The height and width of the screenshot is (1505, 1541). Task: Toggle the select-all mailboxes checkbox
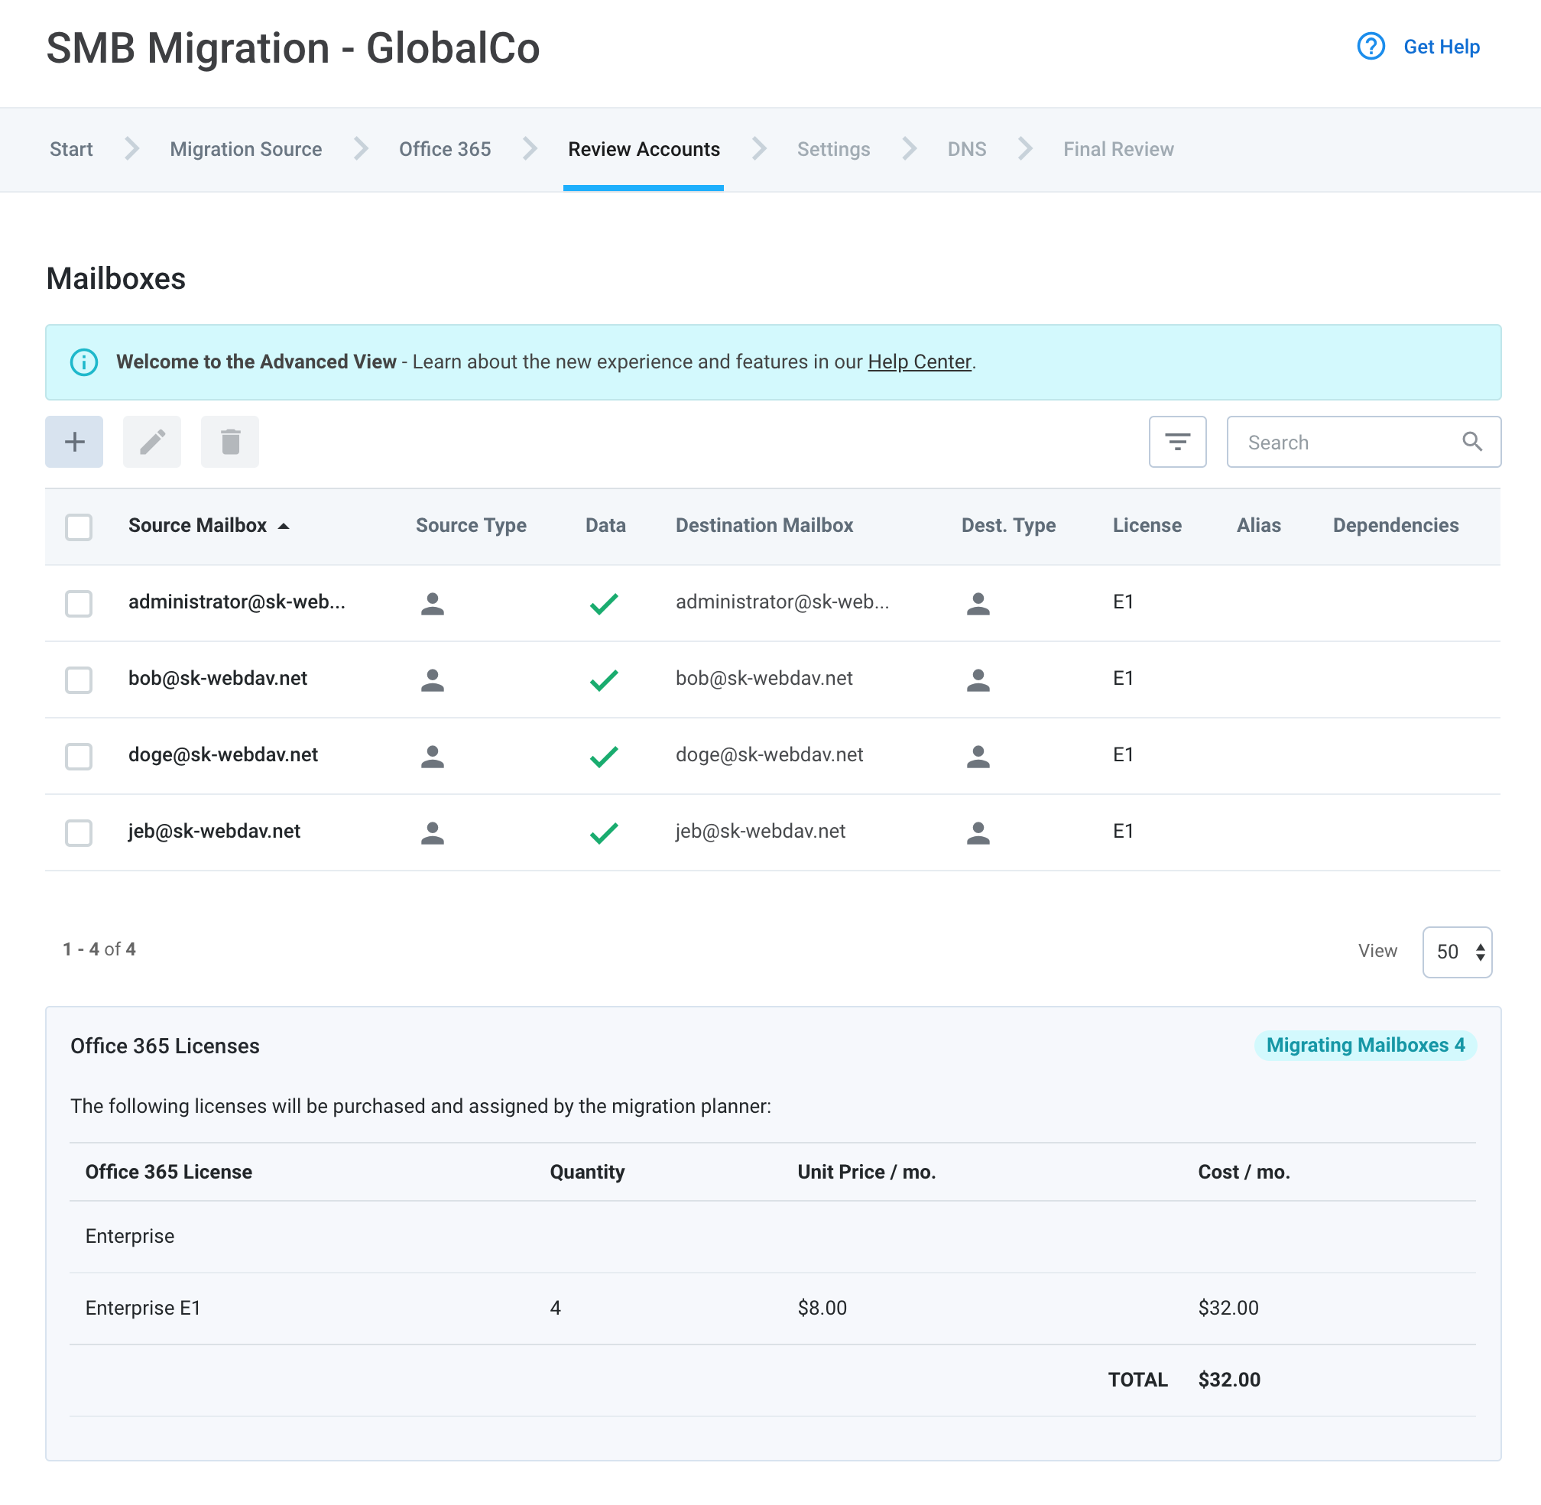tap(78, 527)
